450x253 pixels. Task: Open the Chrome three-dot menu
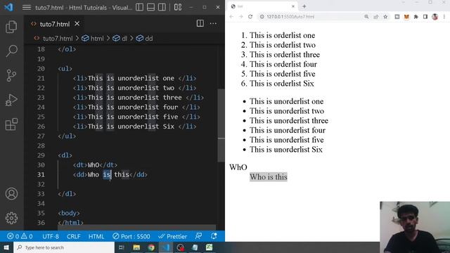[x=444, y=17]
